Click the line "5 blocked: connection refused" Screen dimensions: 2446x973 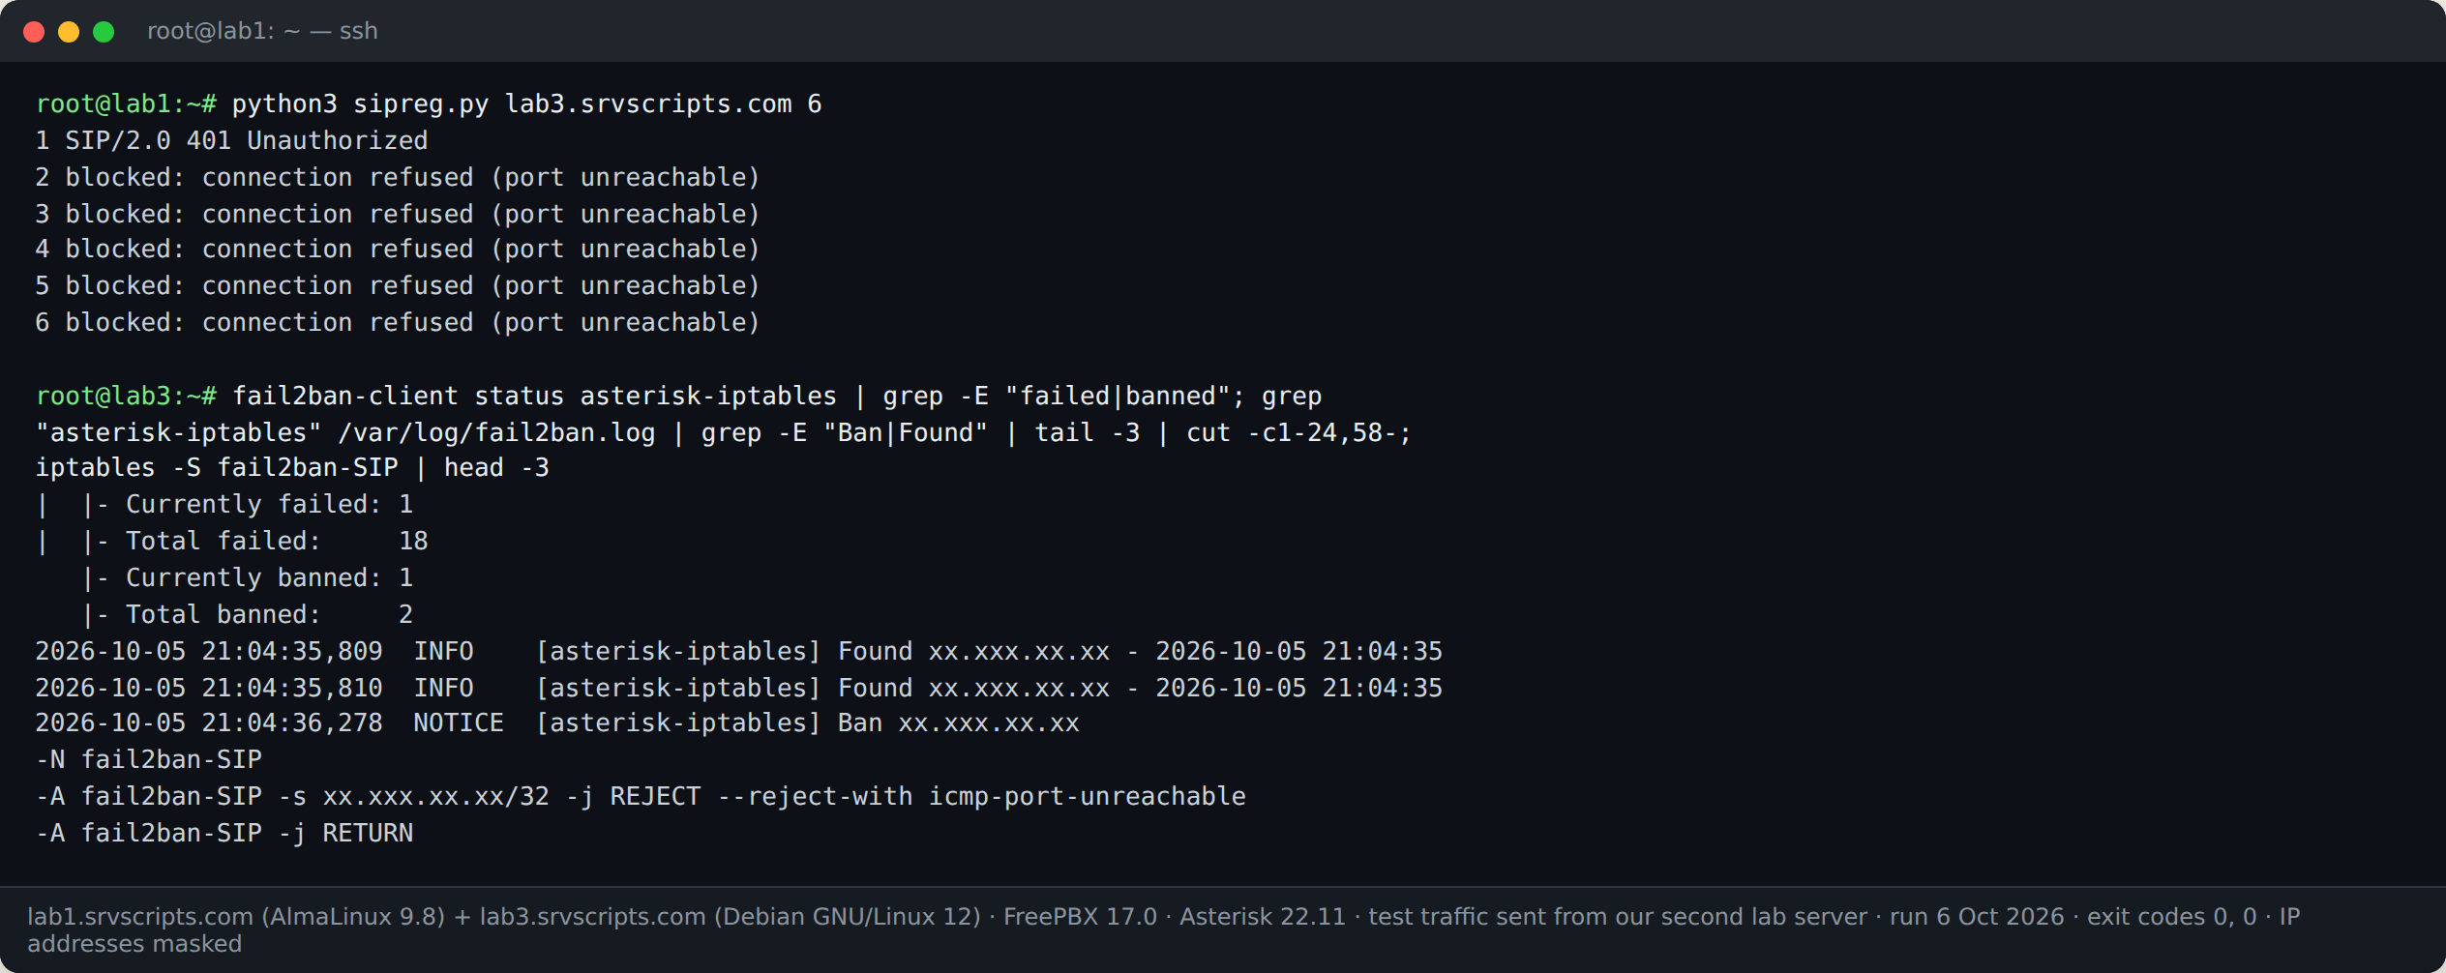(398, 286)
